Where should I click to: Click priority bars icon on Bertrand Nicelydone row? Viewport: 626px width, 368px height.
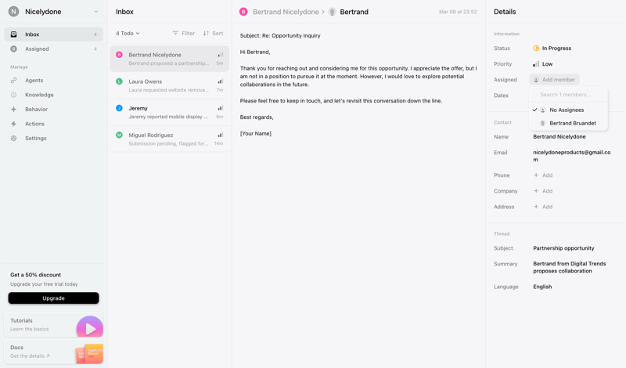pyautogui.click(x=221, y=55)
